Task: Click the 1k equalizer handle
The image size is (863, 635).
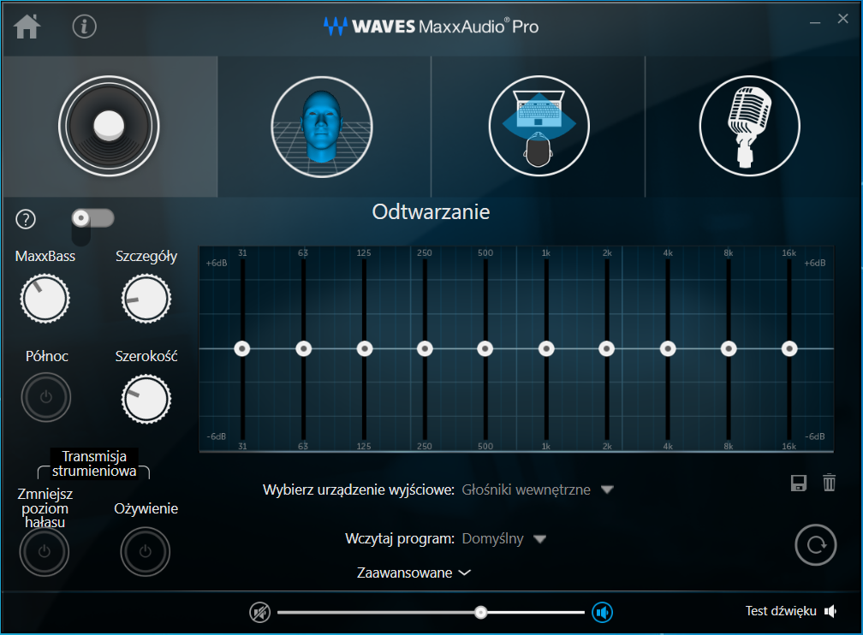Action: [x=546, y=348]
